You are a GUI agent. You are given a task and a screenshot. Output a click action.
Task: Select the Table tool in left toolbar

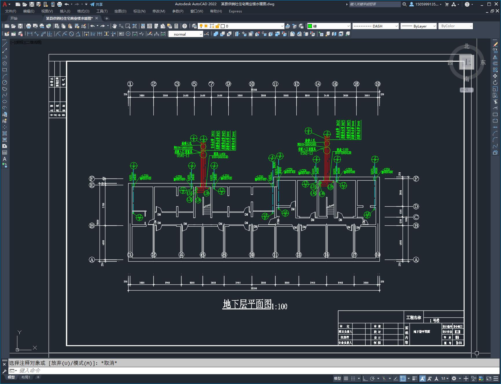(x=5, y=153)
